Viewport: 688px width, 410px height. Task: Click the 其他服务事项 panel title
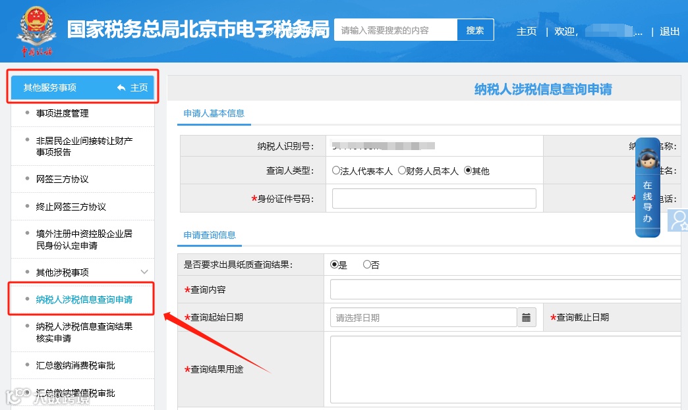[49, 88]
